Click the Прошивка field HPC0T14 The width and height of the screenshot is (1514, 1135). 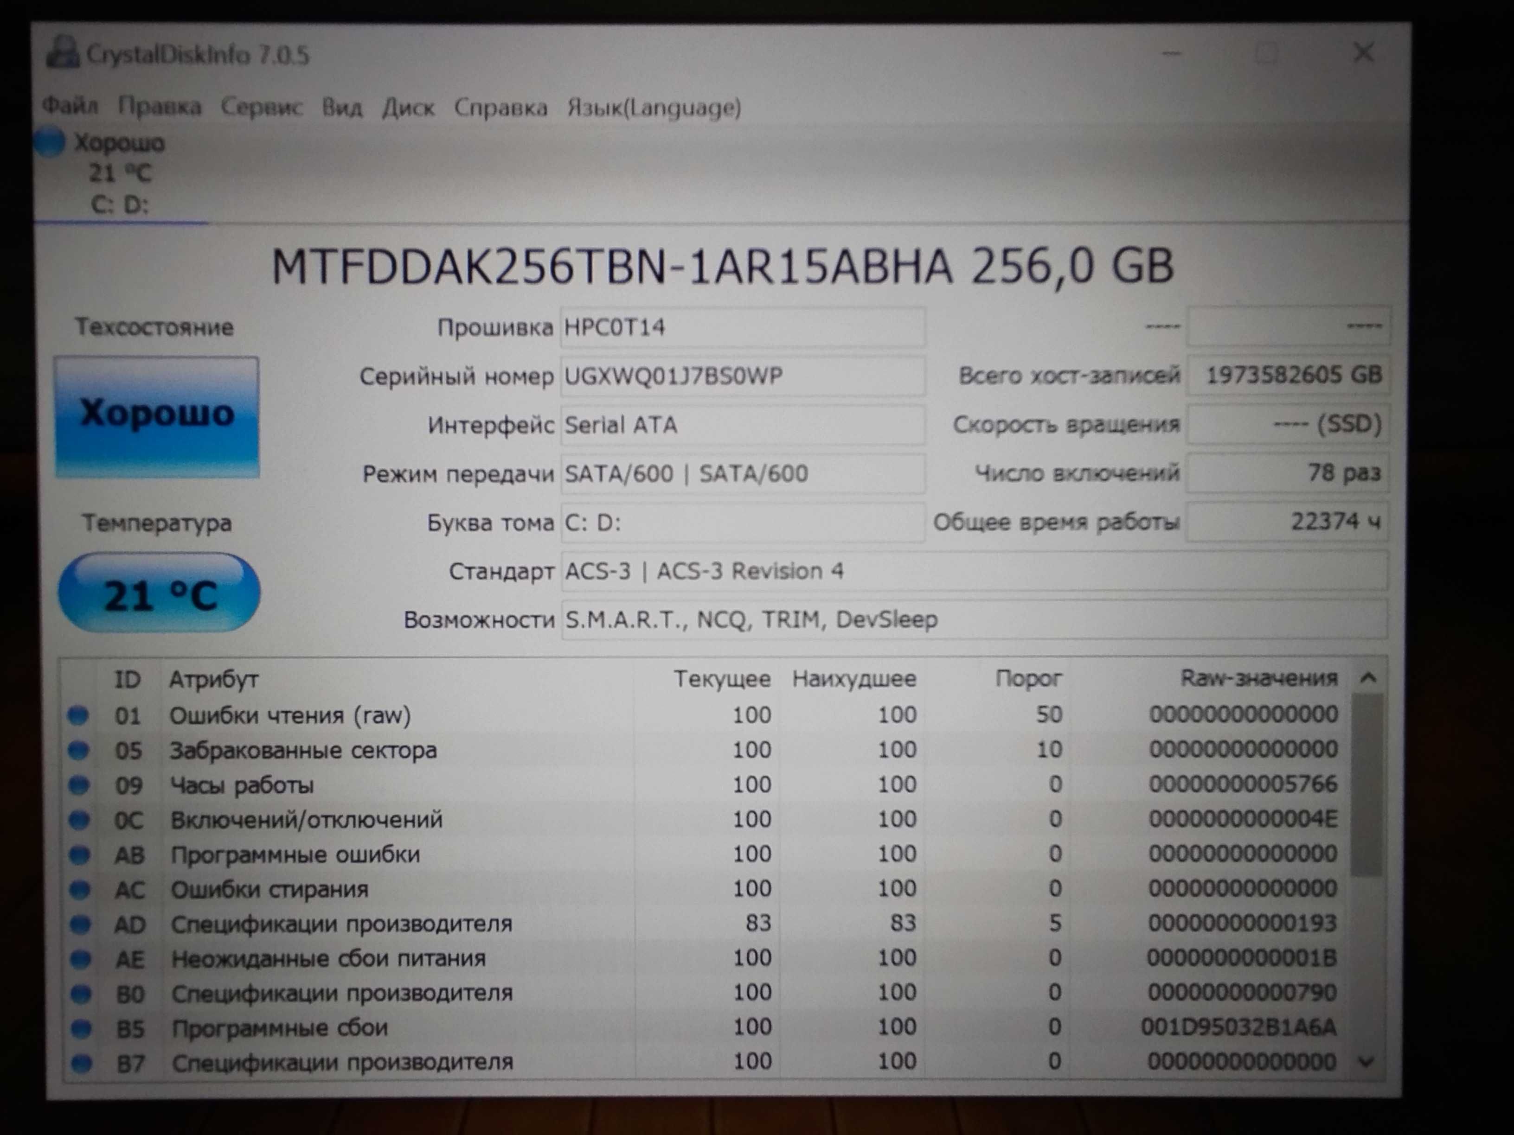(743, 327)
